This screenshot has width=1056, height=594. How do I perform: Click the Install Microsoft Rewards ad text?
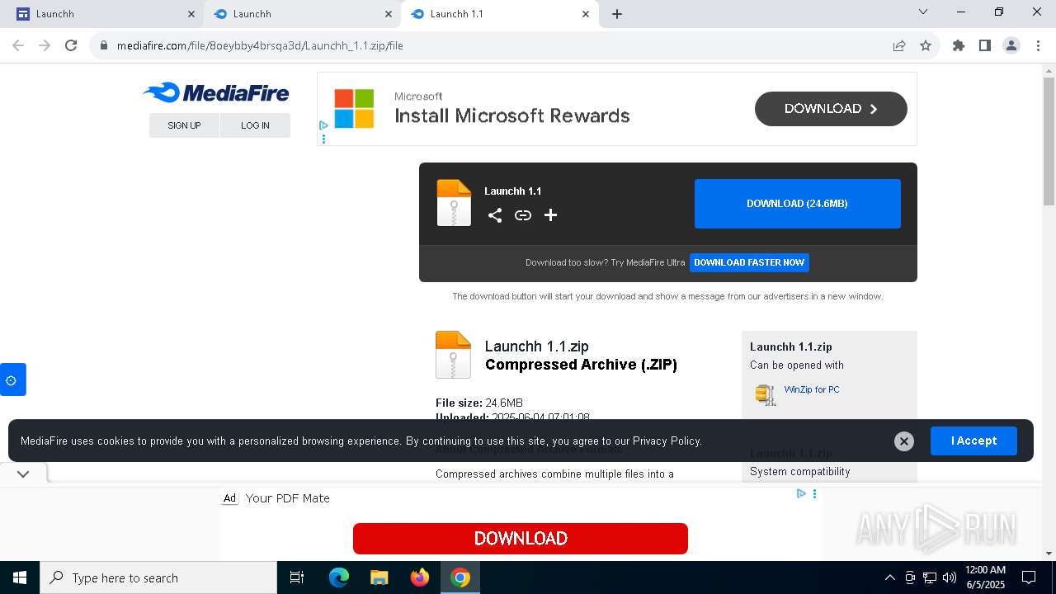click(x=512, y=115)
